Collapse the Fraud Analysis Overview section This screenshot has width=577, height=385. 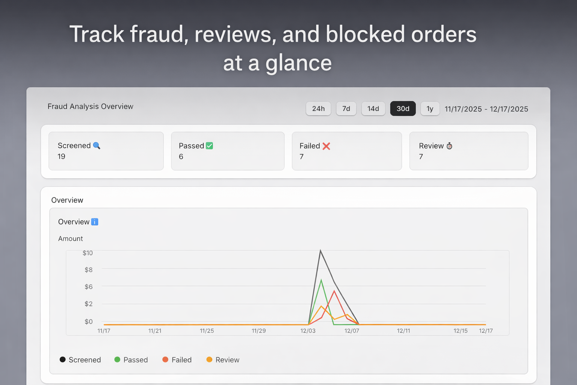[90, 106]
